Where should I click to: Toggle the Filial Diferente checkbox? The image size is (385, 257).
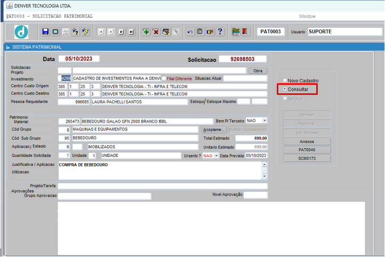click(x=164, y=78)
